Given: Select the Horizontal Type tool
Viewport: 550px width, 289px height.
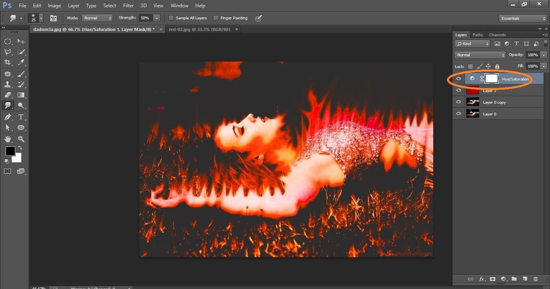Looking at the screenshot, I should click(21, 117).
